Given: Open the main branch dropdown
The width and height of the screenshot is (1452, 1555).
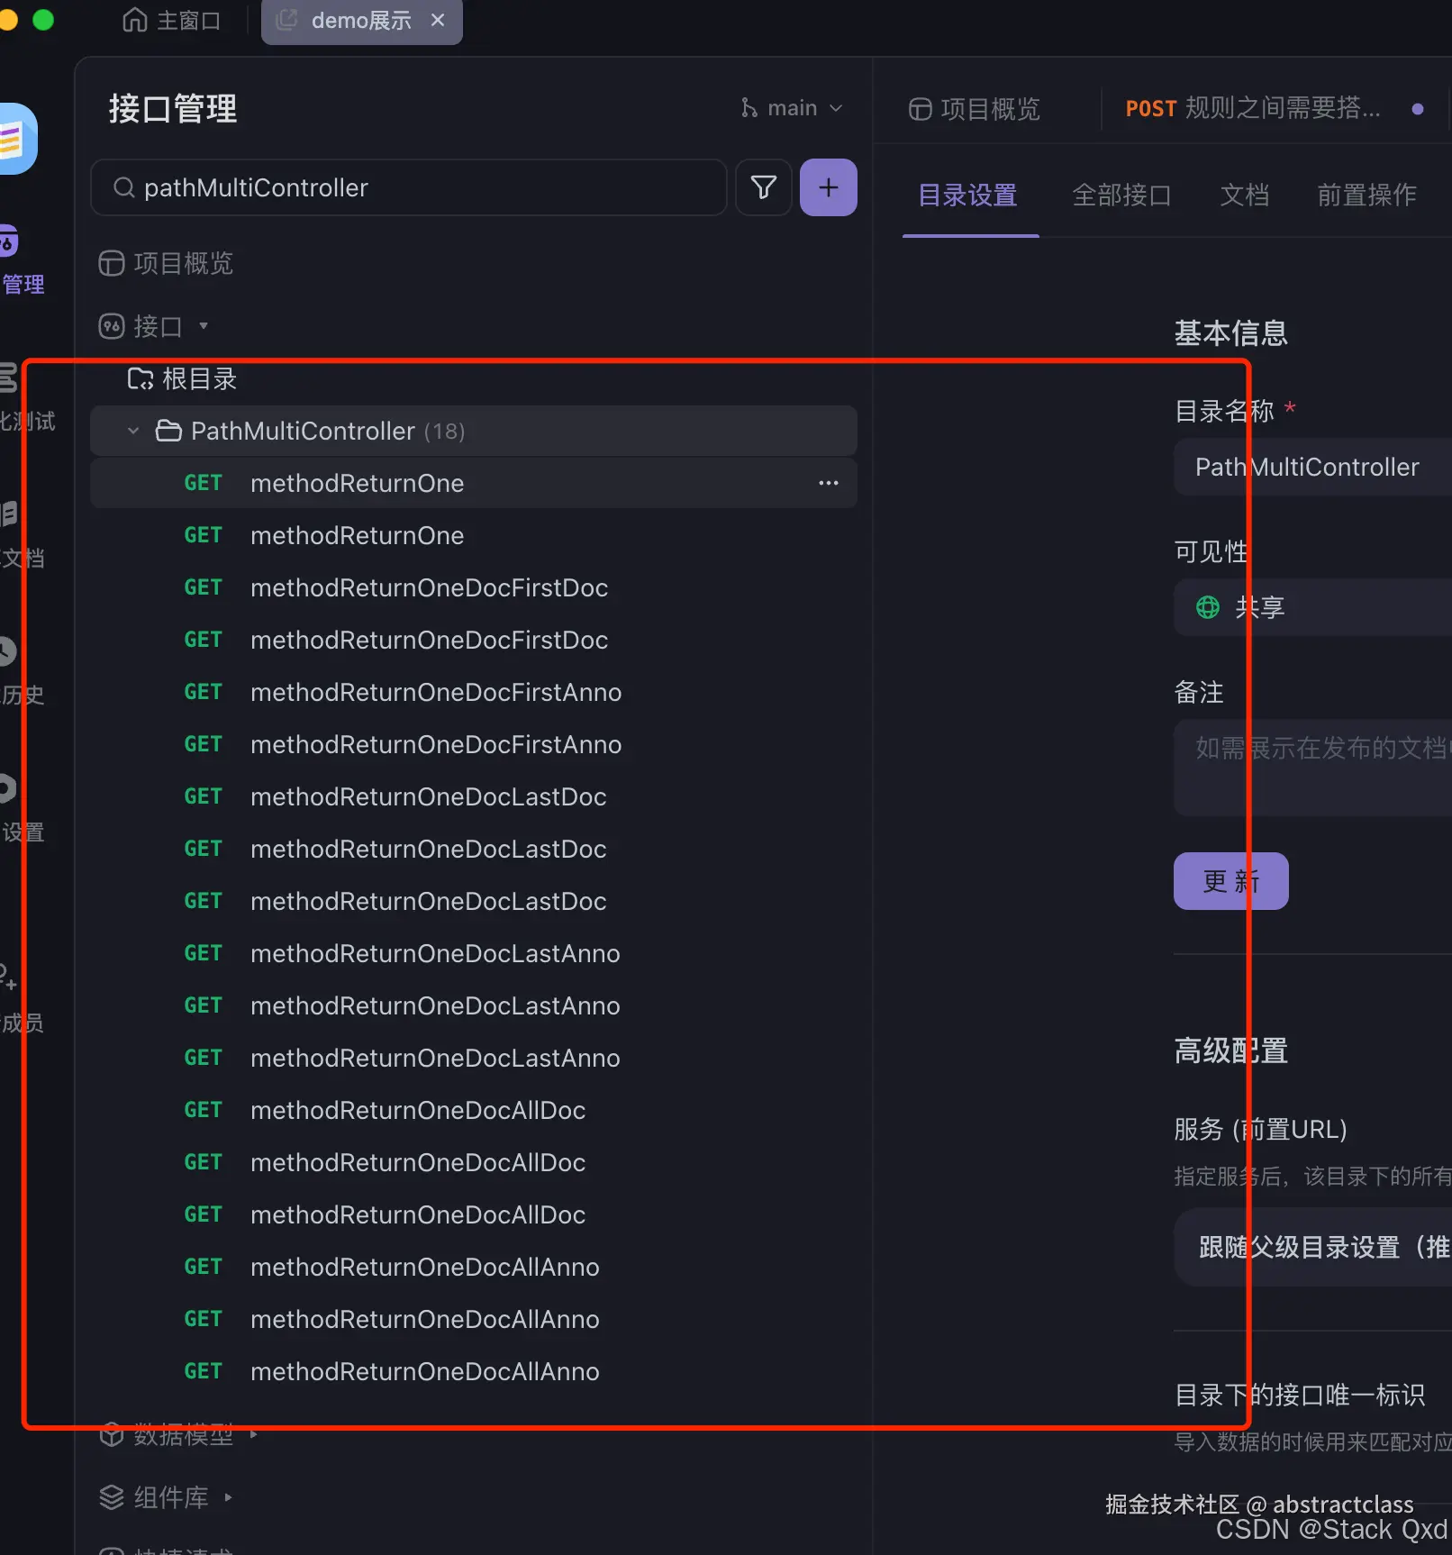Looking at the screenshot, I should click(x=791, y=107).
